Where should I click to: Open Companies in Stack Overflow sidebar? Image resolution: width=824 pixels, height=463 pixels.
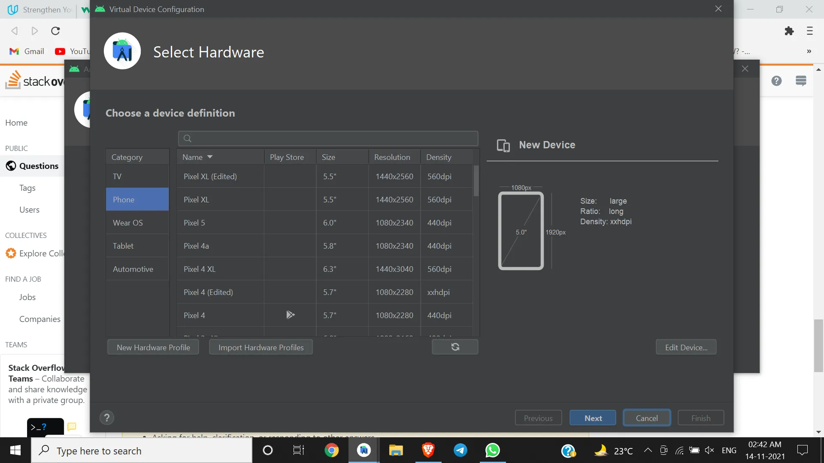39,319
